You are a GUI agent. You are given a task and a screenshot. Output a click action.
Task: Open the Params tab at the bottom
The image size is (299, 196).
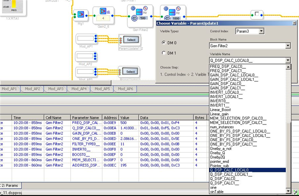[10, 185]
